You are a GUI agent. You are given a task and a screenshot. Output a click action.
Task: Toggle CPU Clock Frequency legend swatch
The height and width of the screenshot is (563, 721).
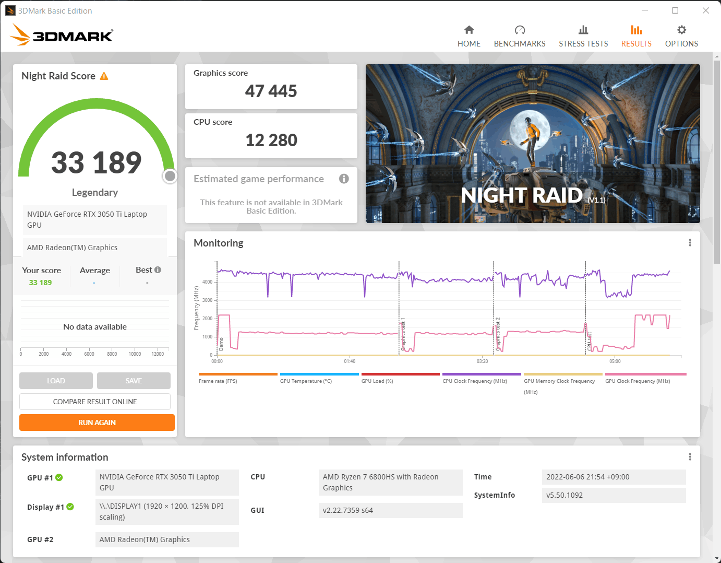[482, 374]
